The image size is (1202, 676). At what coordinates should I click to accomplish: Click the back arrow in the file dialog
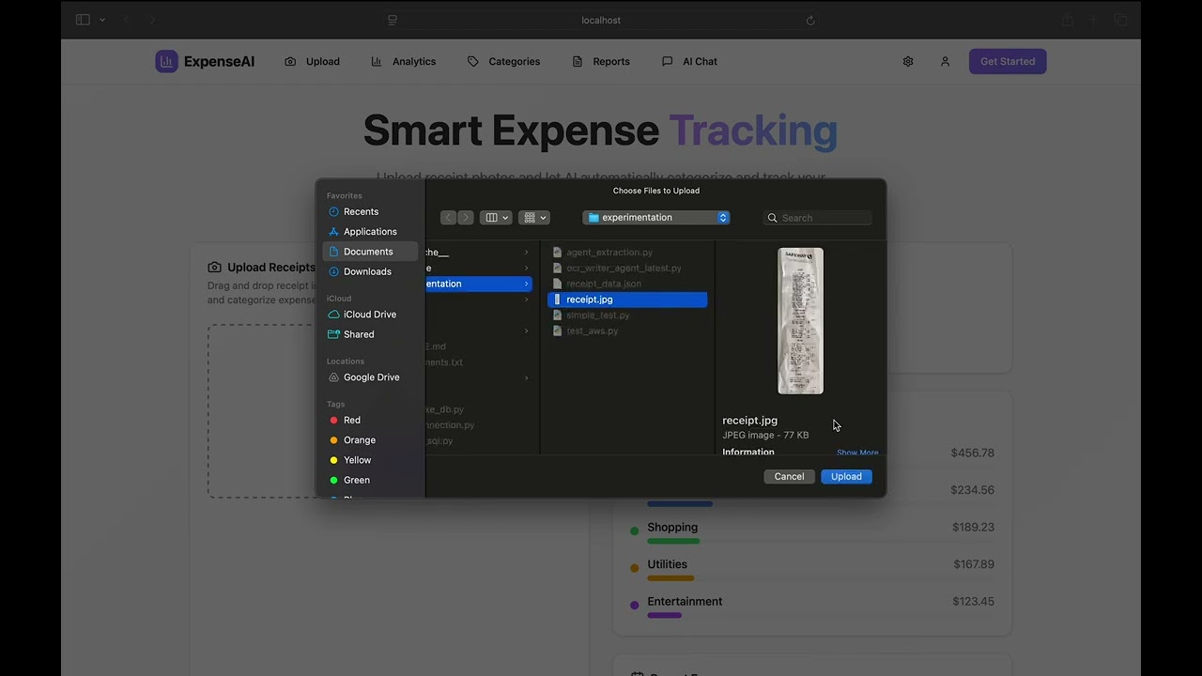click(x=449, y=218)
